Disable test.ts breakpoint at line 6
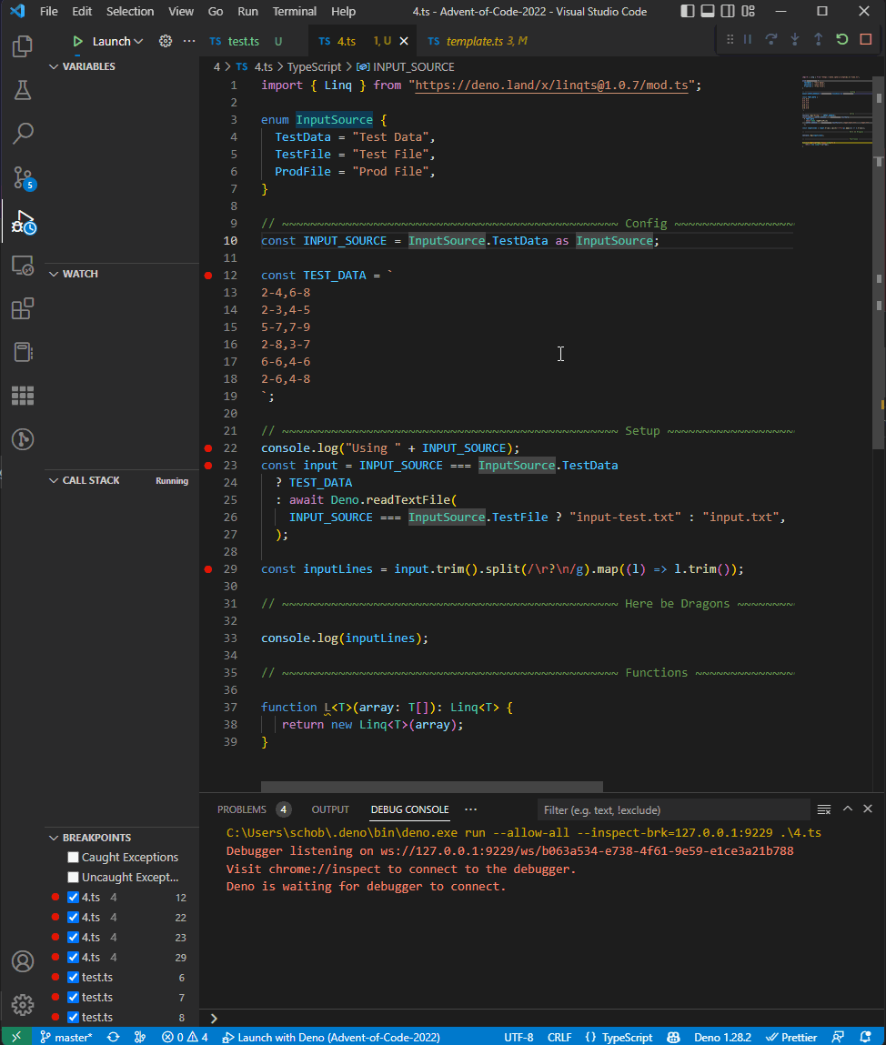Viewport: 886px width, 1045px height. (74, 977)
